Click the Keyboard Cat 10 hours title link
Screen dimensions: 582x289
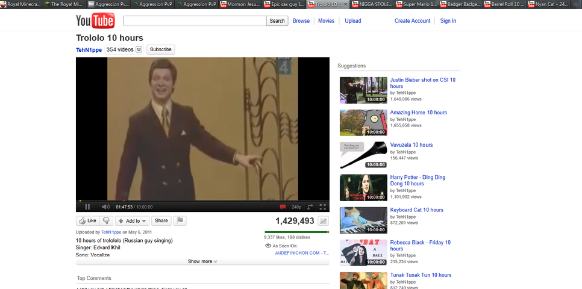[416, 210]
